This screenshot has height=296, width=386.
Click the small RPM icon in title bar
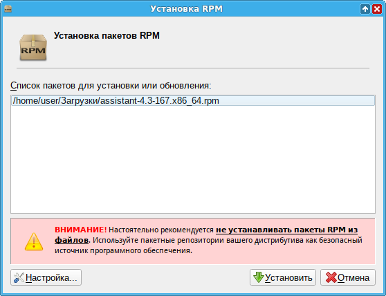(x=8, y=9)
